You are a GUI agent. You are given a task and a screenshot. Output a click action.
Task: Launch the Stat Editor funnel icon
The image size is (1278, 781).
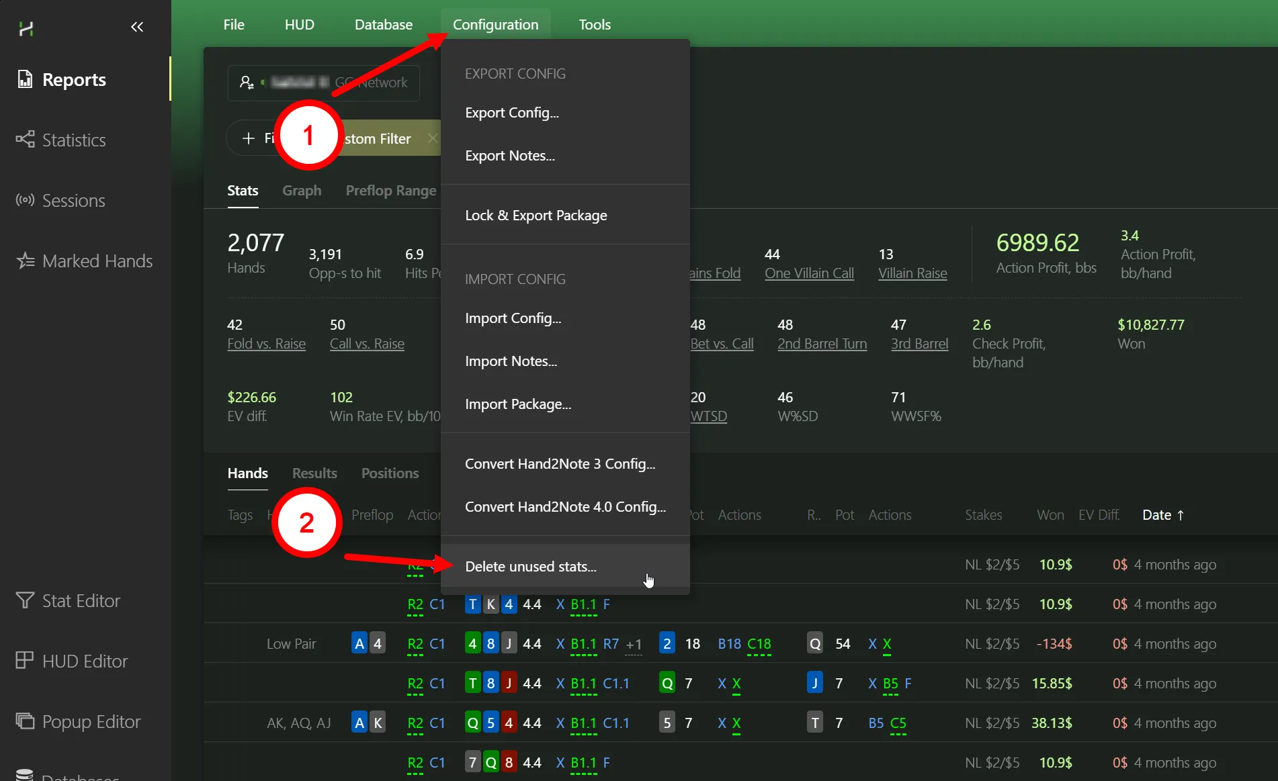tap(25, 600)
